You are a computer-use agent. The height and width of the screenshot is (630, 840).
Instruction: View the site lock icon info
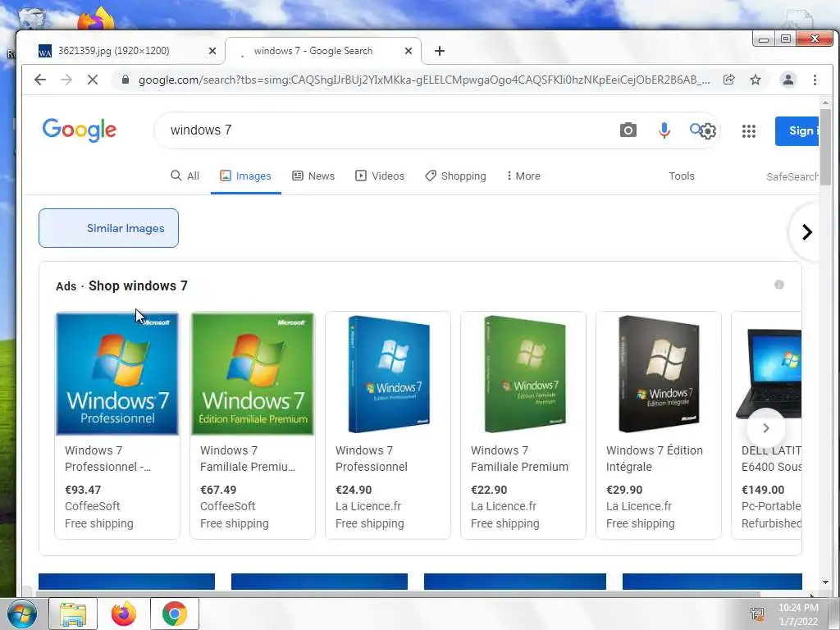(x=126, y=80)
